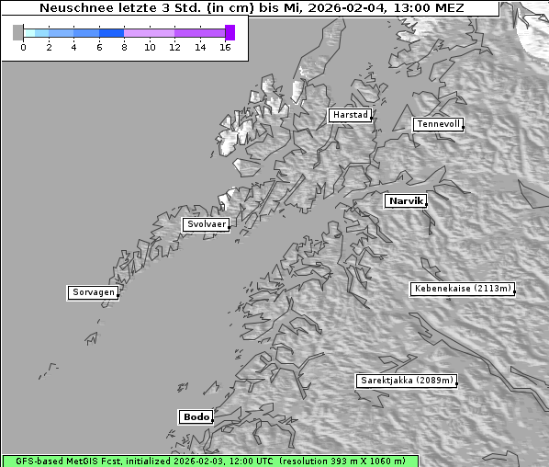Click the Narvik city label
The image size is (549, 467).
tap(406, 201)
